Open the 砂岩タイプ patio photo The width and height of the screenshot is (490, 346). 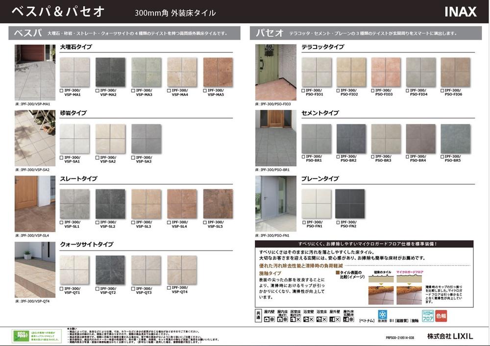coord(35,138)
